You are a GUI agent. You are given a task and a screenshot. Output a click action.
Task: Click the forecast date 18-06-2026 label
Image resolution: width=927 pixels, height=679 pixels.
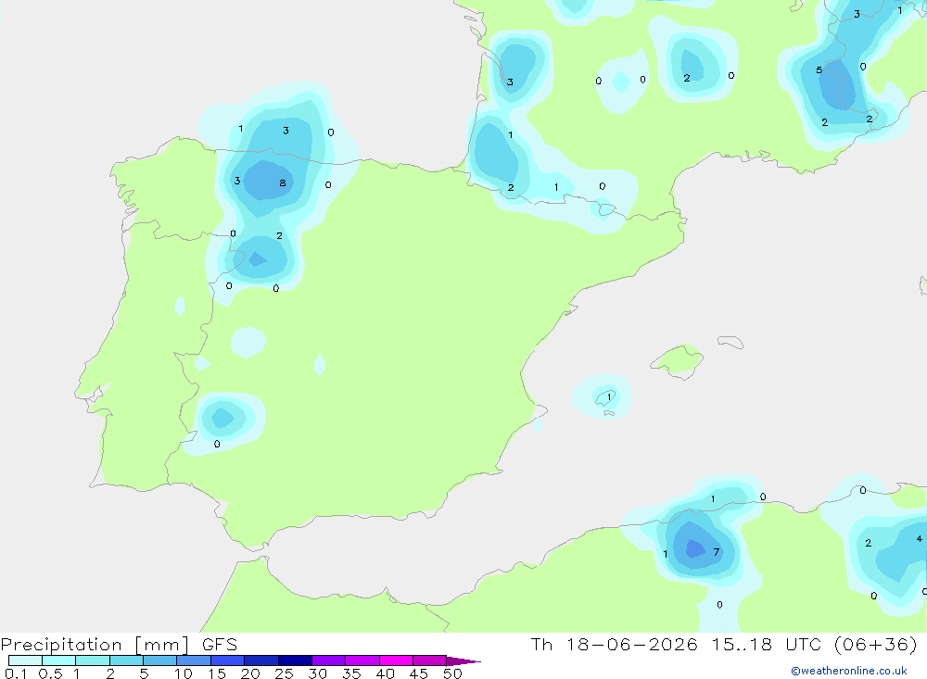point(632,644)
